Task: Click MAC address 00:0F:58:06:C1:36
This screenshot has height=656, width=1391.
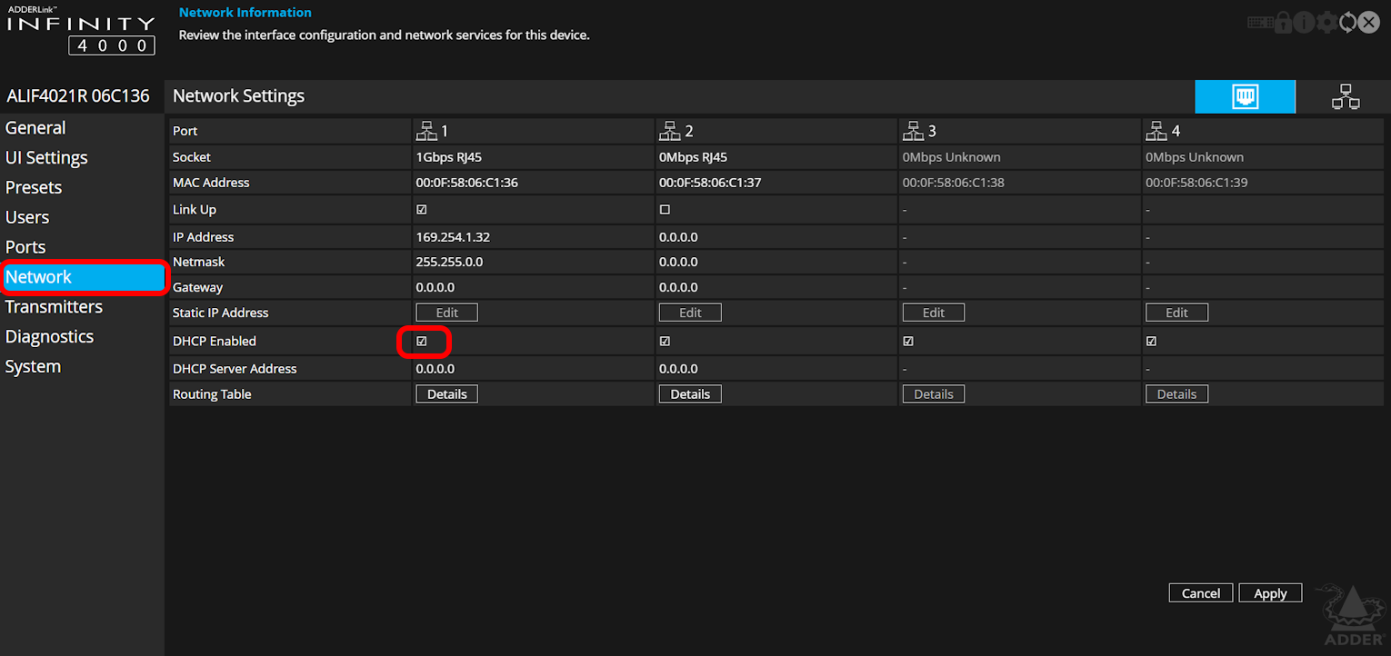Action: [467, 183]
